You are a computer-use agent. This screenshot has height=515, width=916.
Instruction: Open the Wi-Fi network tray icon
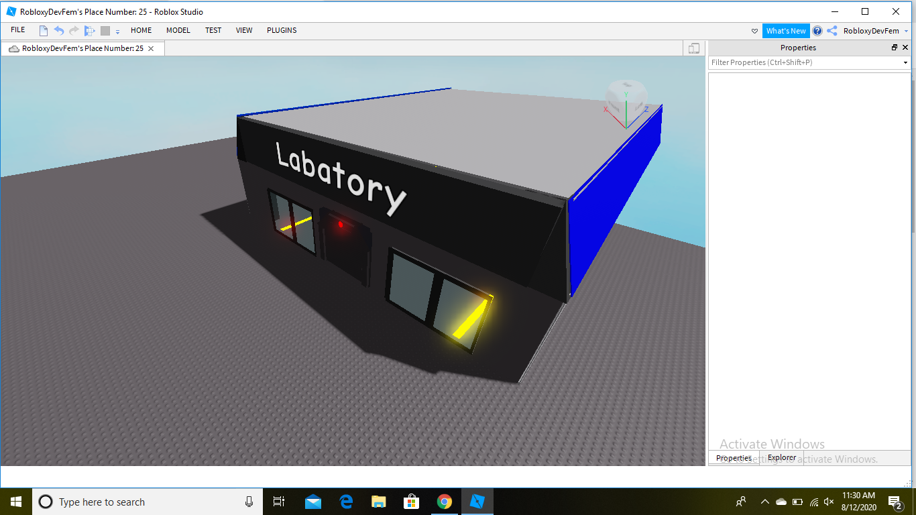[814, 502]
